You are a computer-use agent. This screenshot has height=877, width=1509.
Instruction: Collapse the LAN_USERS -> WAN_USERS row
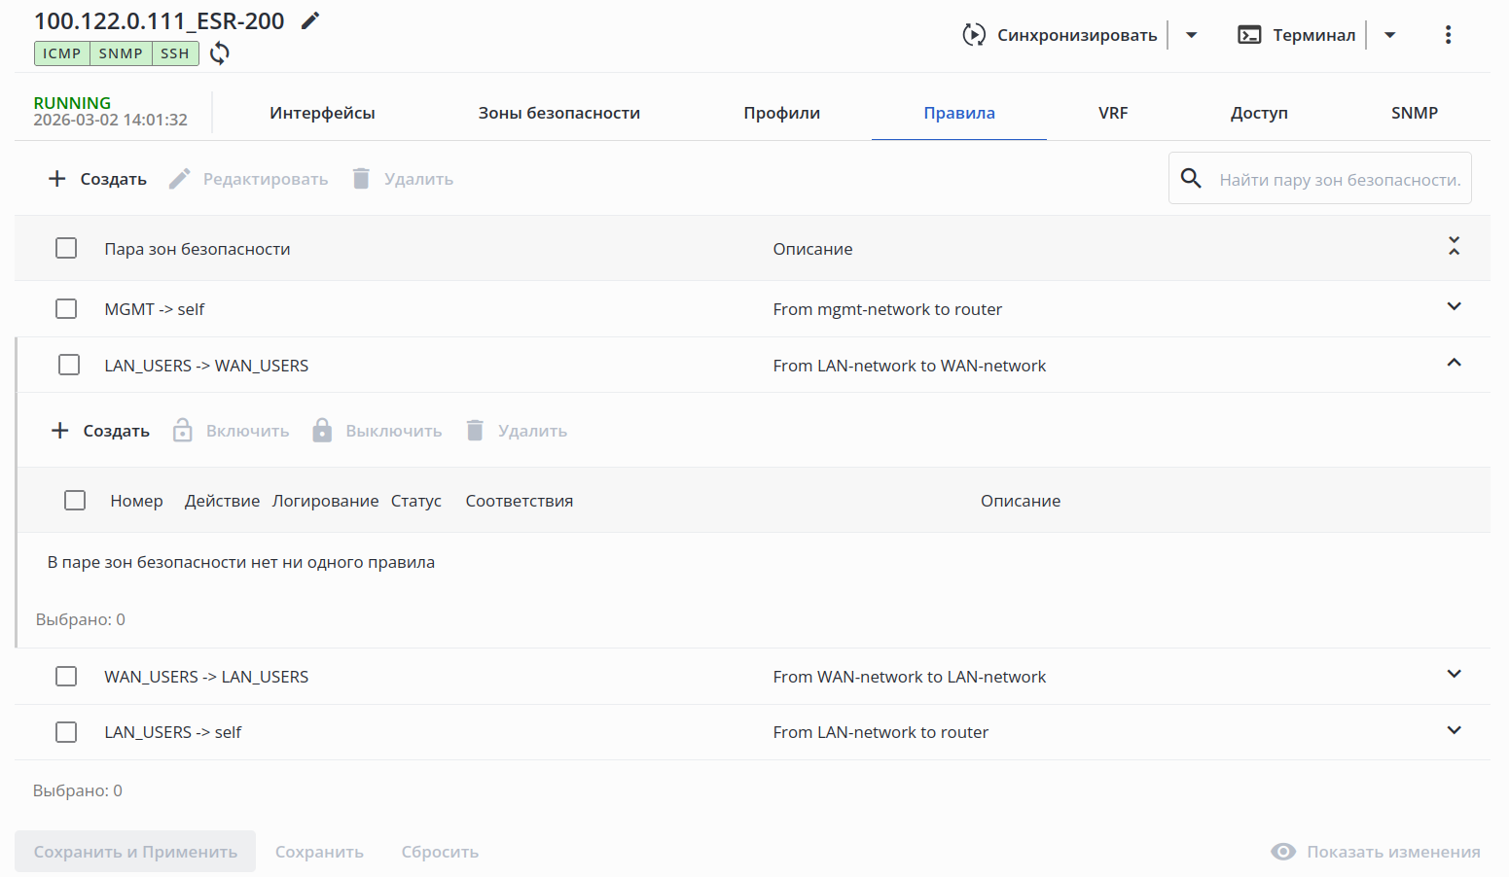point(1454,364)
